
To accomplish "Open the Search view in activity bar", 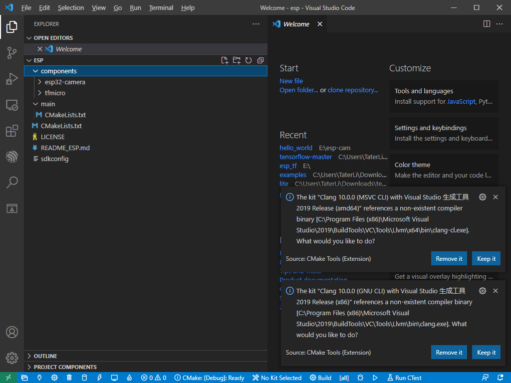I will click(12, 183).
